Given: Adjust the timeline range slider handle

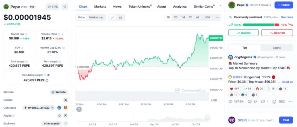Looking at the screenshot, I should click(208, 117).
